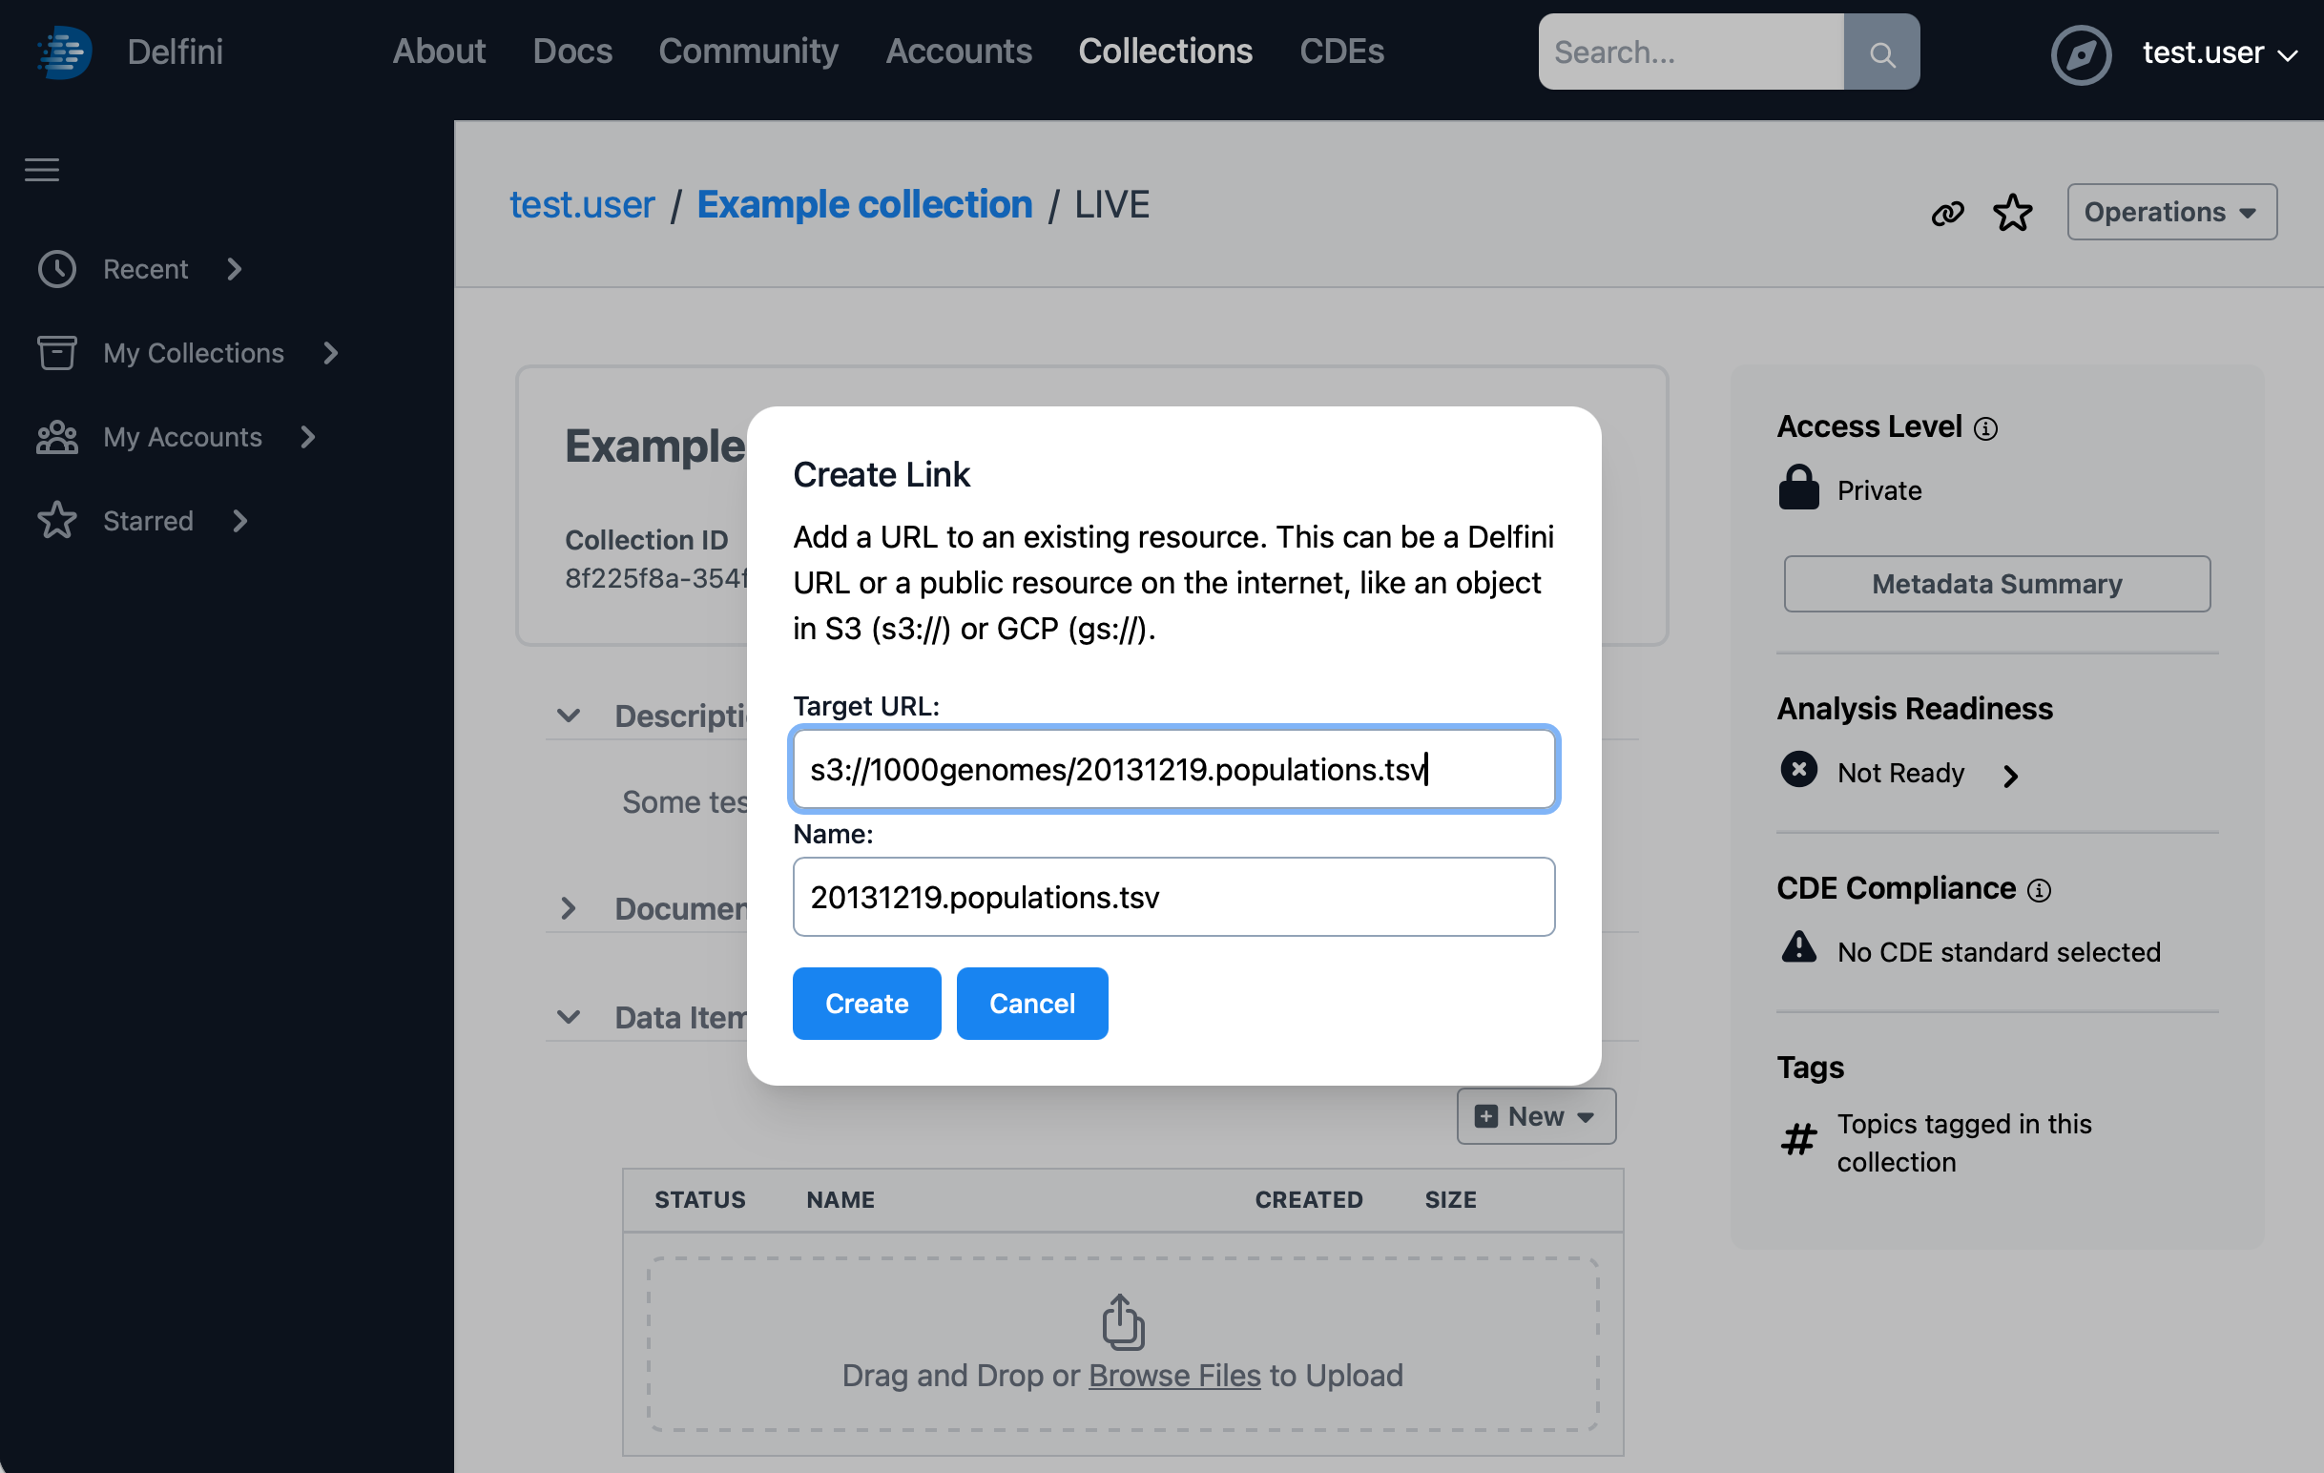Star this collection
Viewport: 2324px width, 1473px height.
2012,213
